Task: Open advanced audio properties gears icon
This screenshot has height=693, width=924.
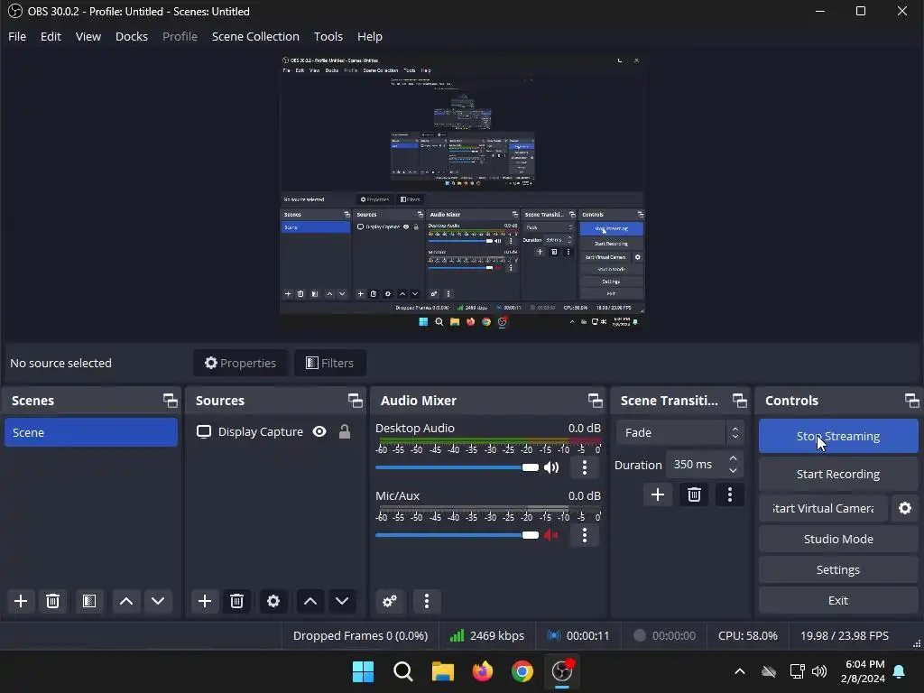Action: click(x=390, y=601)
